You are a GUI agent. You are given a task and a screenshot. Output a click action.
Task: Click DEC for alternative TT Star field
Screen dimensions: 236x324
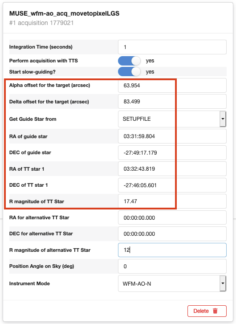coord(172,234)
